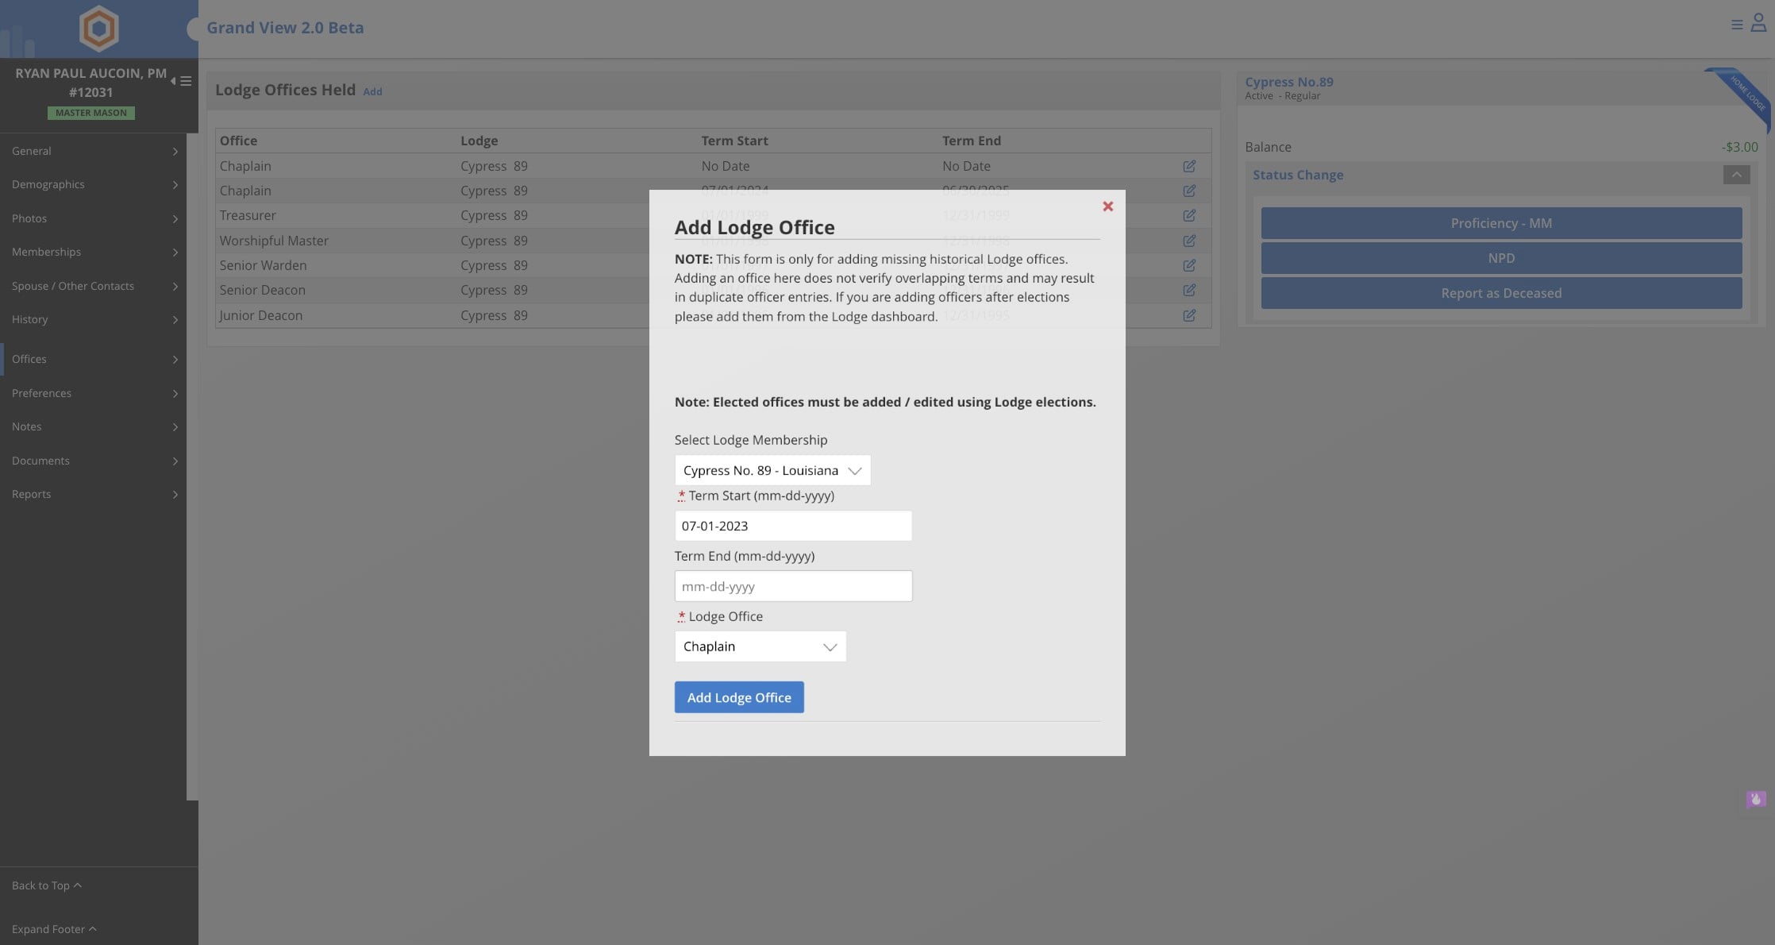Expand Footer at bottom of sidebar

tap(53, 928)
